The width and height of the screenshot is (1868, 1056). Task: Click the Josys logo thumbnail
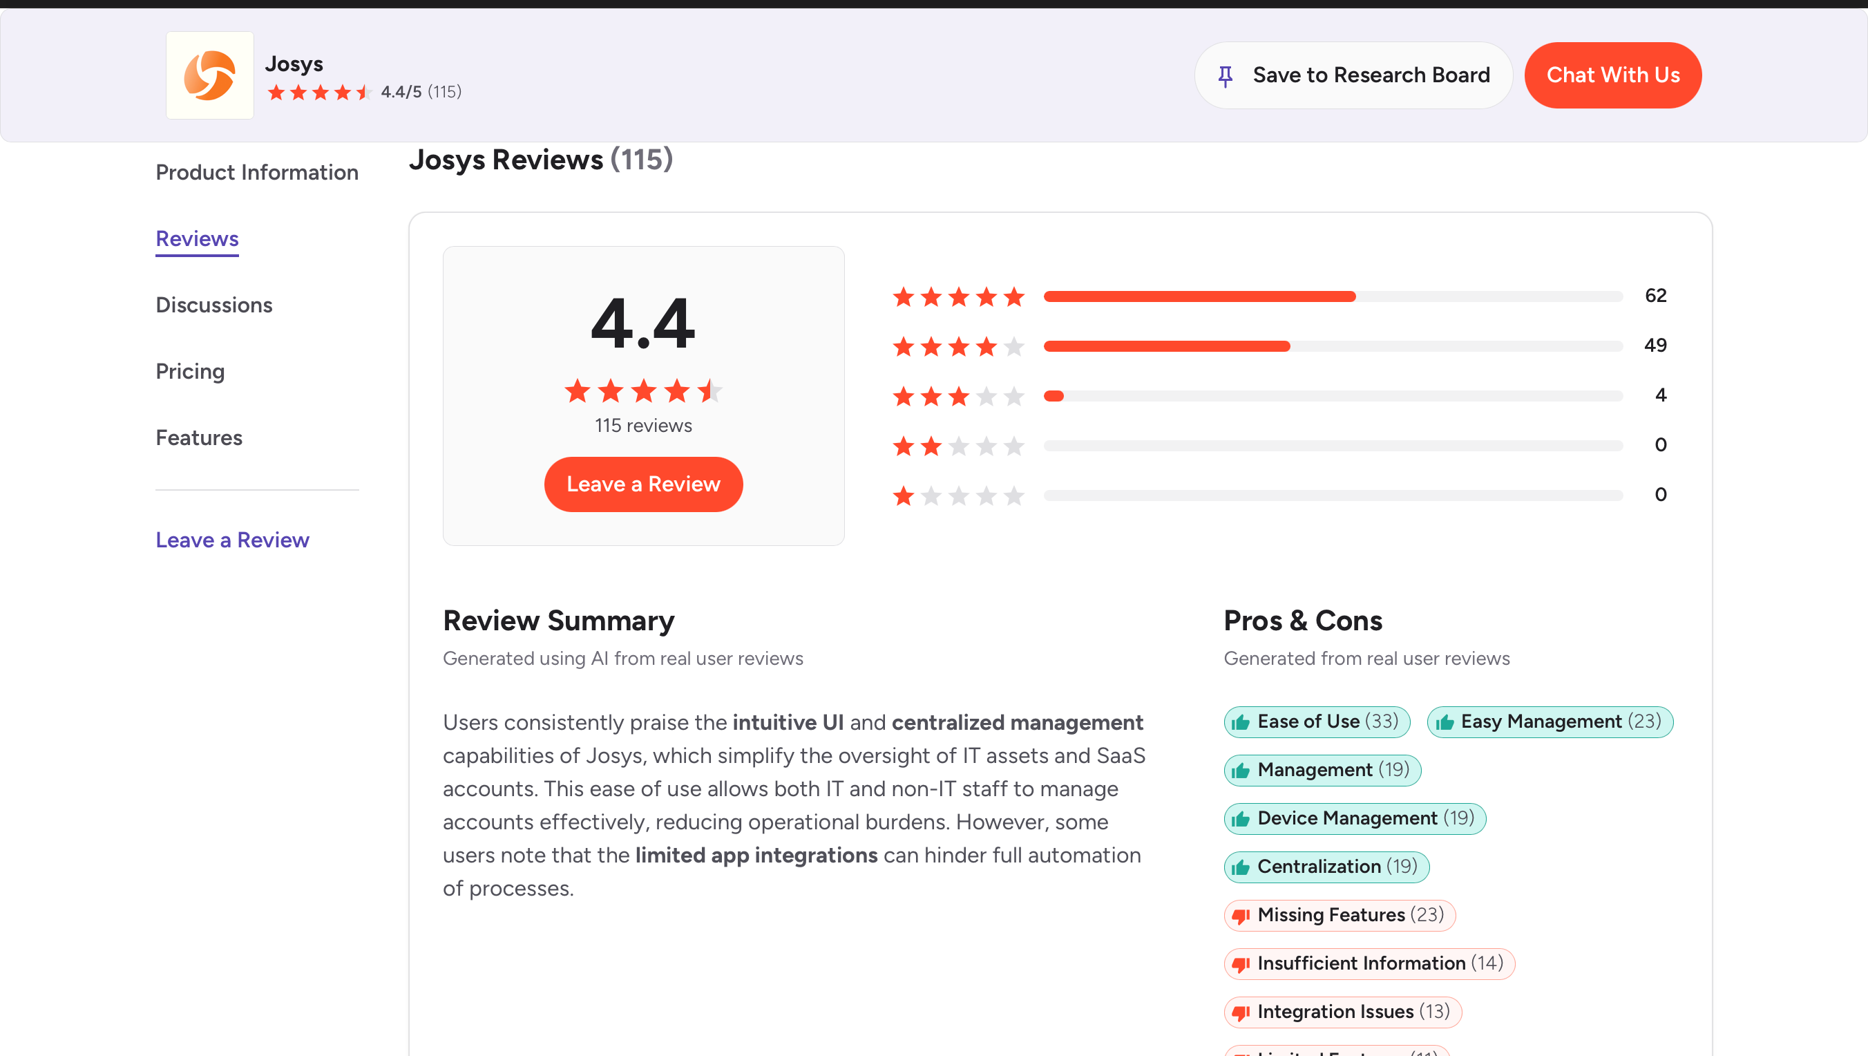click(209, 75)
